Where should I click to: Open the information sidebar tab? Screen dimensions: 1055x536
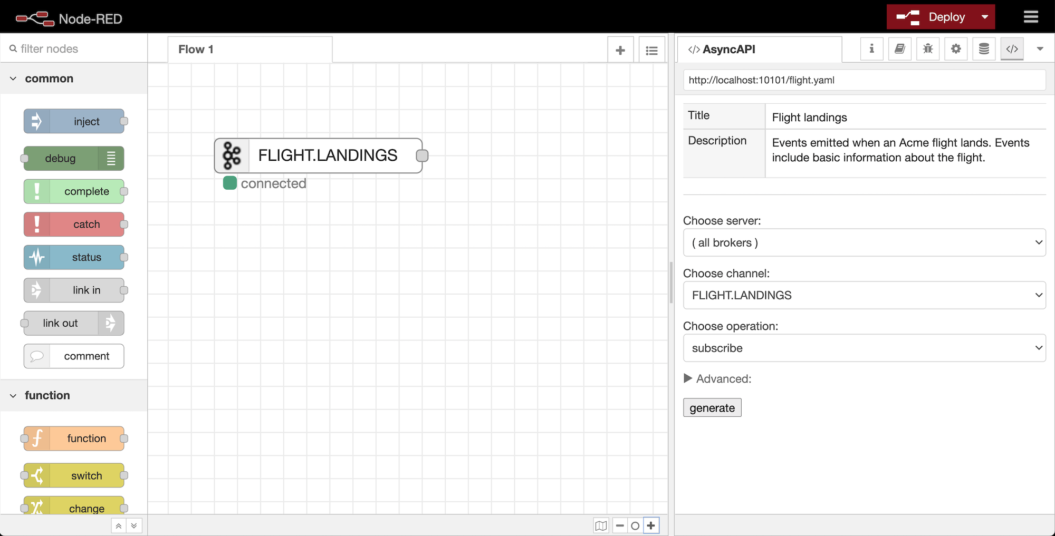[871, 49]
